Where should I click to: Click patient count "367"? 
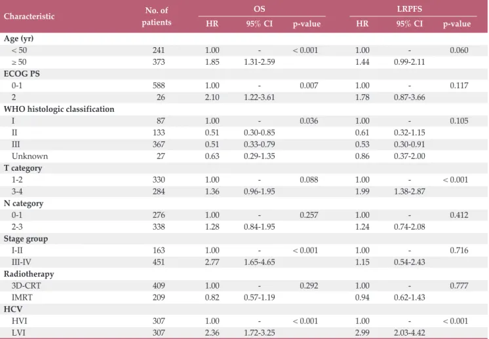159,145
